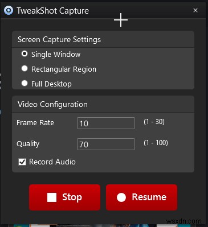The height and width of the screenshot is (227, 208).
Task: Stop the recording with the Stop button
Action: (x=64, y=197)
